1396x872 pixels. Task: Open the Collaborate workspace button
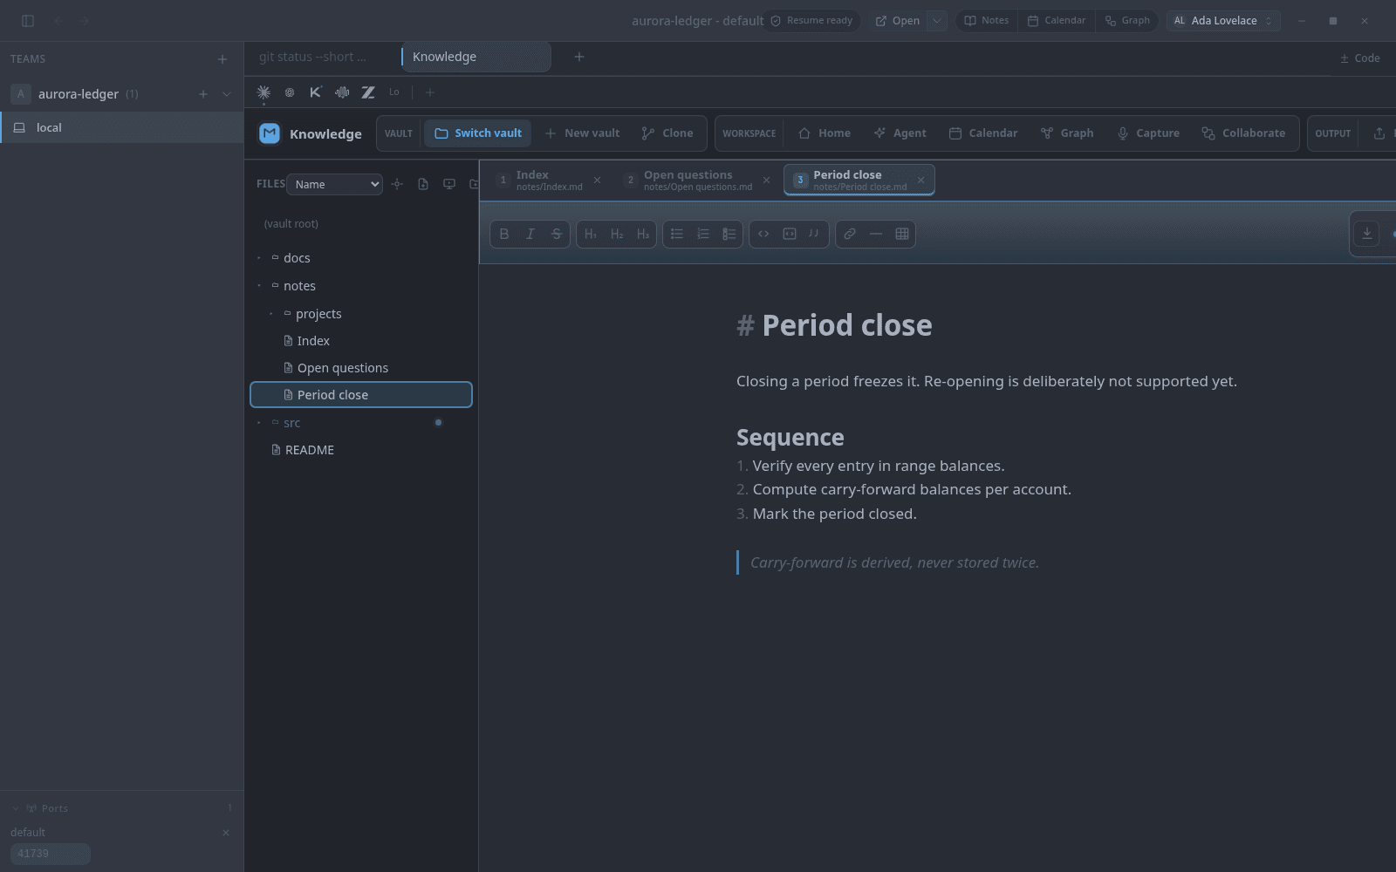click(x=1243, y=133)
